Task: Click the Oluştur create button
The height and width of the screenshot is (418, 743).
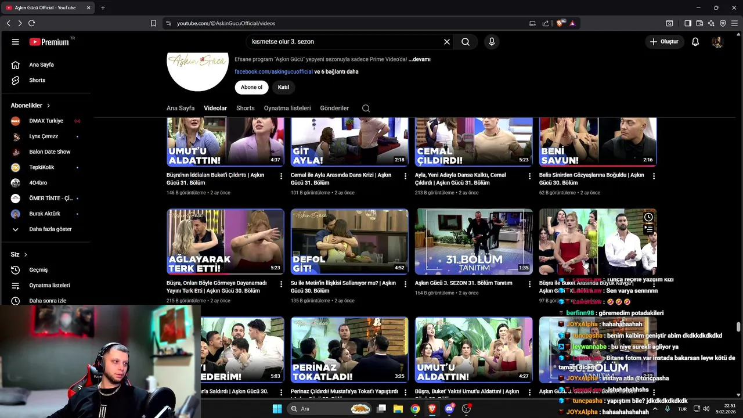Action: point(664,42)
